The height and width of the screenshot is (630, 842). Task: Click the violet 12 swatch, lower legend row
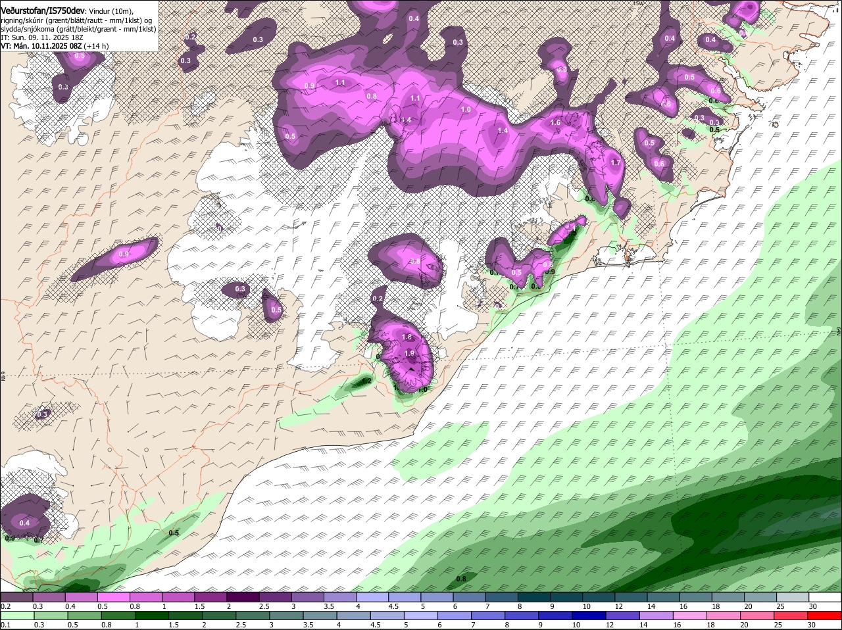624,616
